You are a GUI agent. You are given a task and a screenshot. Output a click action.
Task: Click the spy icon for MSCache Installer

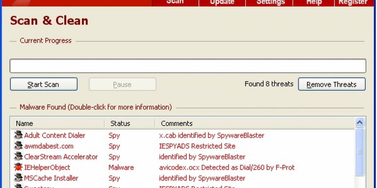[x=19, y=178]
